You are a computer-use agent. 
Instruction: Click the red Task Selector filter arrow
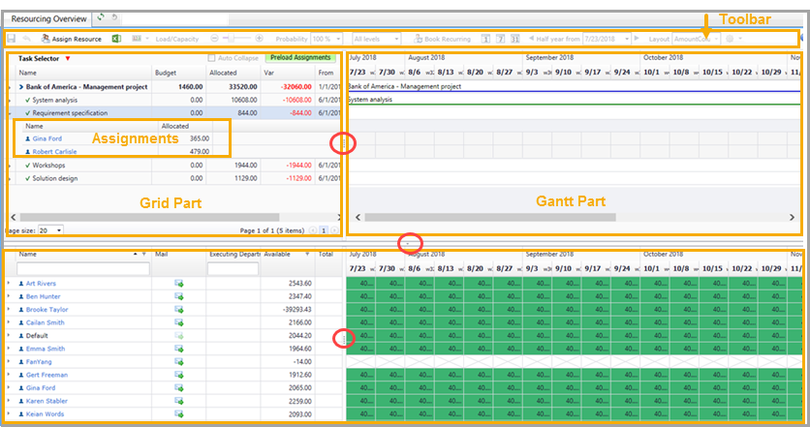[68, 59]
